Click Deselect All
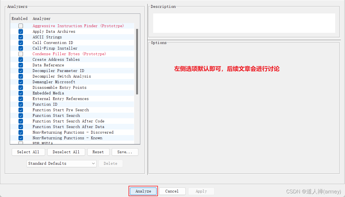The width and height of the screenshot is (345, 197). [x=66, y=152]
